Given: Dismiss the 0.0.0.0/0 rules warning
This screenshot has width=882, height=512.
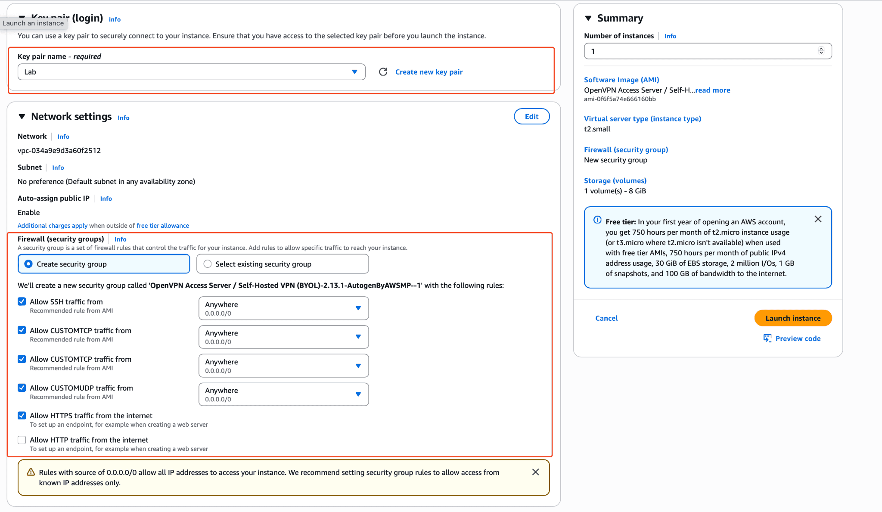Looking at the screenshot, I should pyautogui.click(x=535, y=472).
